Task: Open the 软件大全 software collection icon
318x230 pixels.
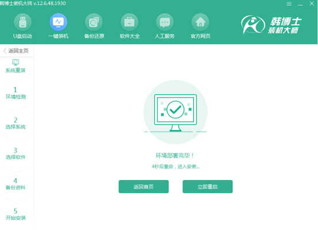Action: click(129, 22)
